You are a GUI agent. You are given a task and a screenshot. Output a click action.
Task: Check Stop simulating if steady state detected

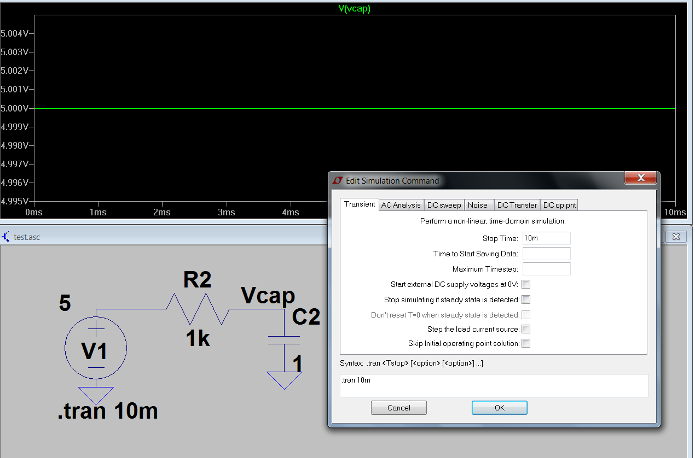(x=526, y=300)
